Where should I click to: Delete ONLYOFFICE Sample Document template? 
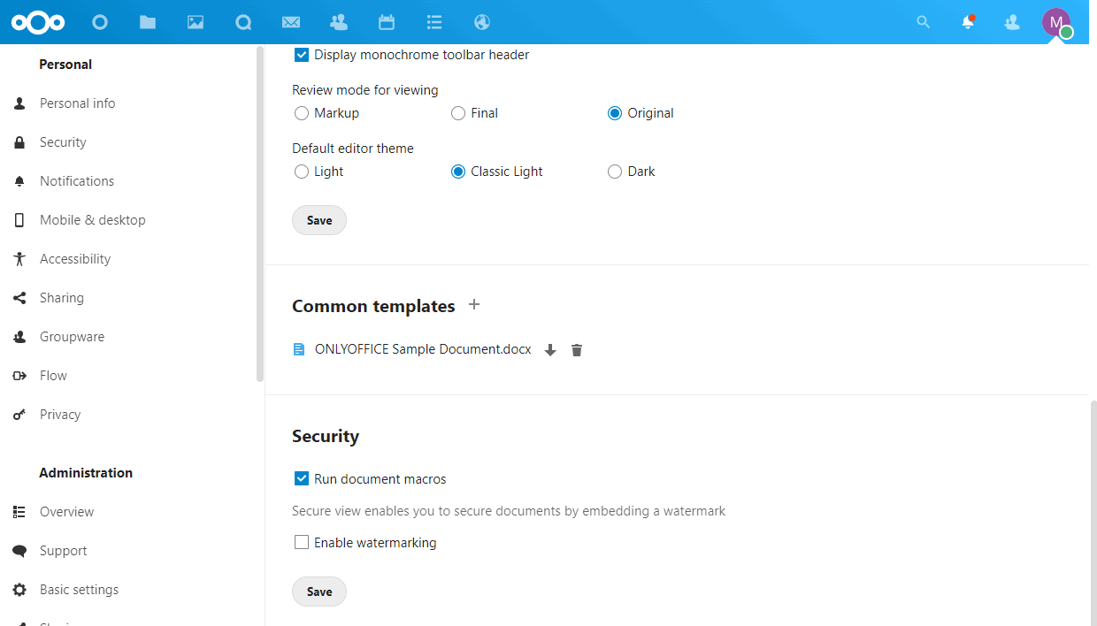click(577, 350)
